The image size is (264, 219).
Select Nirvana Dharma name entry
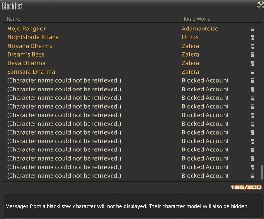pos(30,46)
